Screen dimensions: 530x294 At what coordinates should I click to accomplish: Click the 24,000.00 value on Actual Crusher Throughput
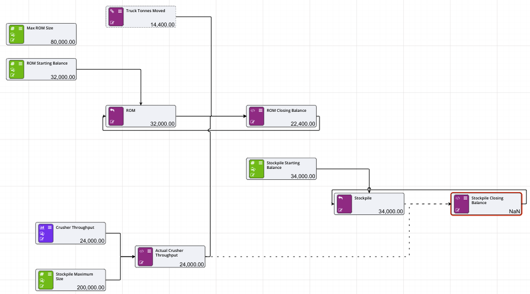192,264
